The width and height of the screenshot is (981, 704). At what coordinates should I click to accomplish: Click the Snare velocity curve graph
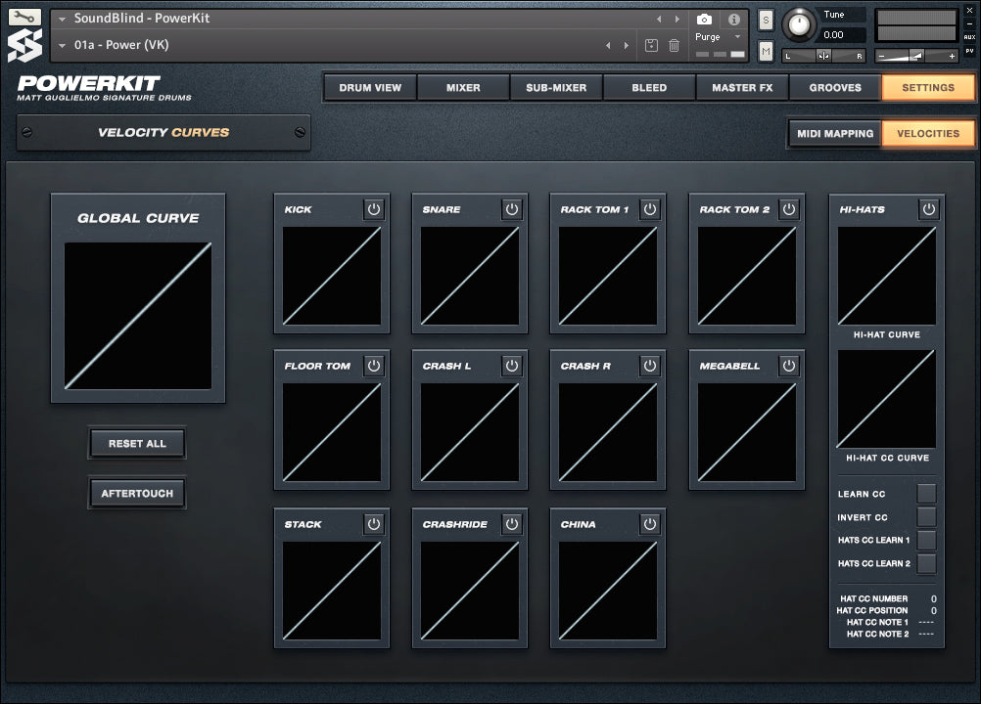pos(470,276)
